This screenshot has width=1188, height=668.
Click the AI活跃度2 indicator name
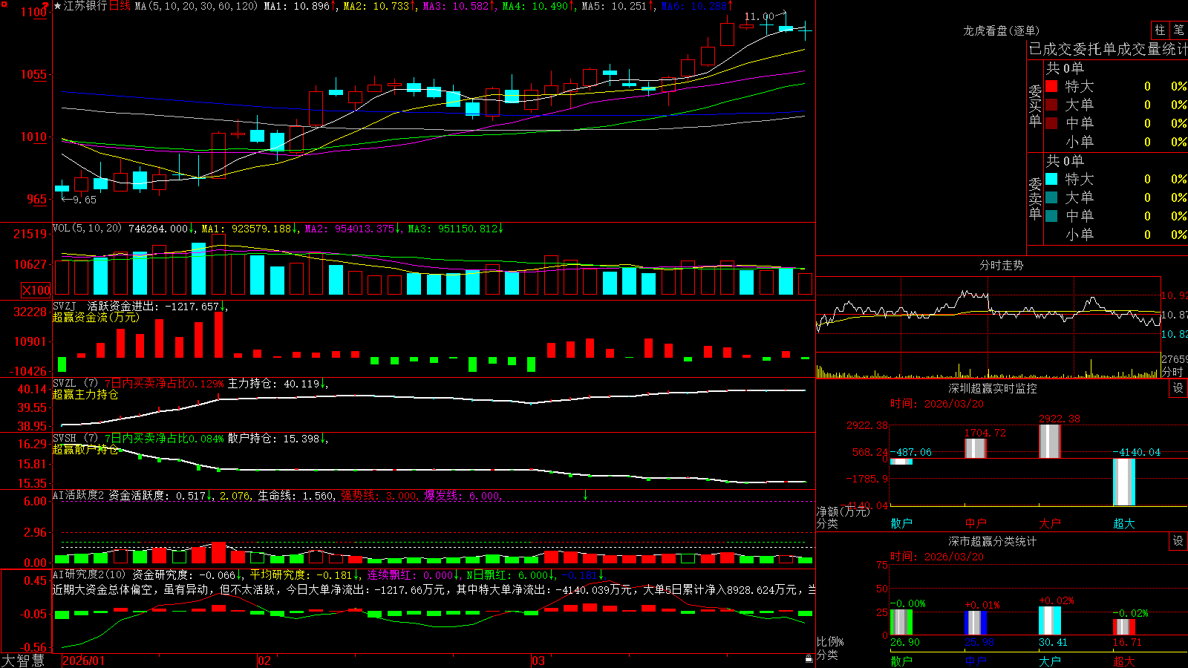point(79,495)
